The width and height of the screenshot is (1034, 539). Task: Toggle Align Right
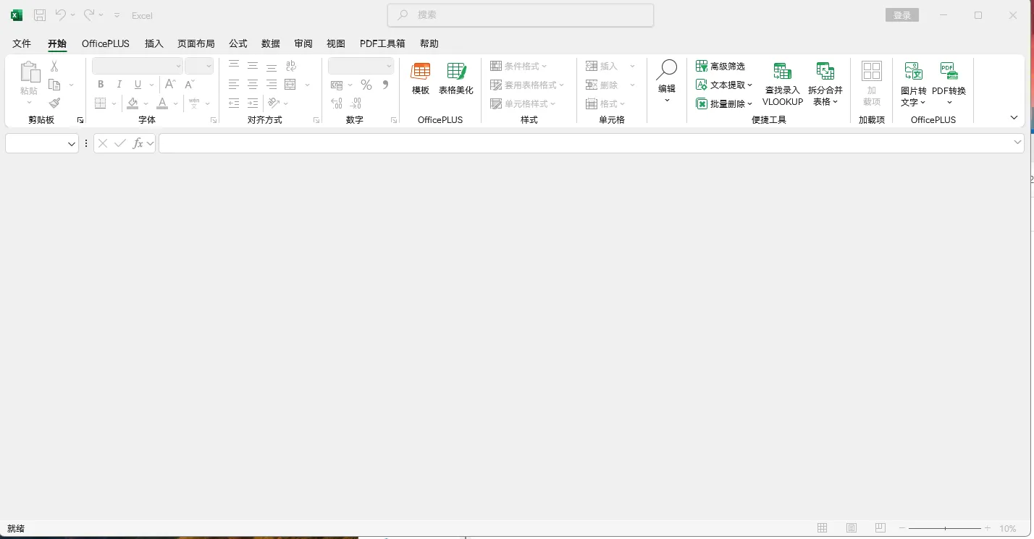[x=272, y=85]
